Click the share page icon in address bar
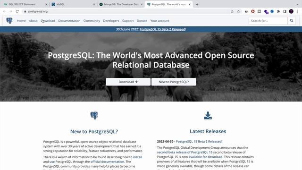302x170 pixels. click(232, 11)
